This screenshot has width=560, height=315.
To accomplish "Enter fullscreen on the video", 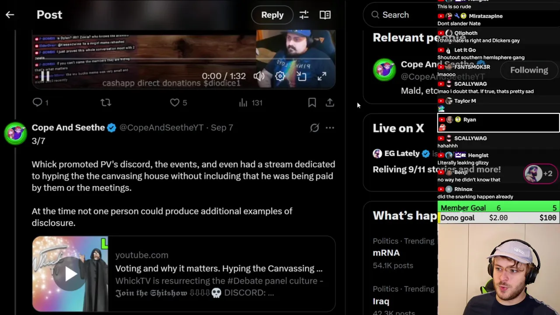I will (322, 76).
